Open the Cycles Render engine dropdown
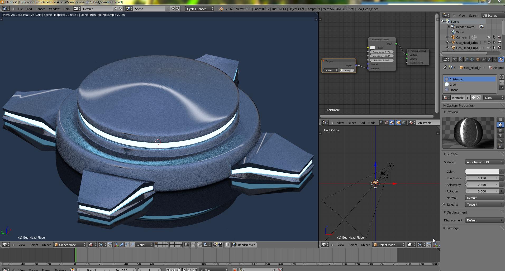Viewport: 505px width, 271px height. pyautogui.click(x=200, y=9)
